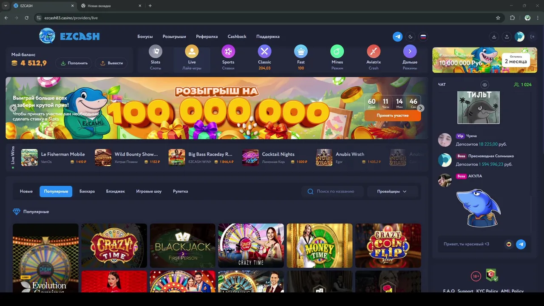Reload the page
544x306 pixels.
click(27, 18)
